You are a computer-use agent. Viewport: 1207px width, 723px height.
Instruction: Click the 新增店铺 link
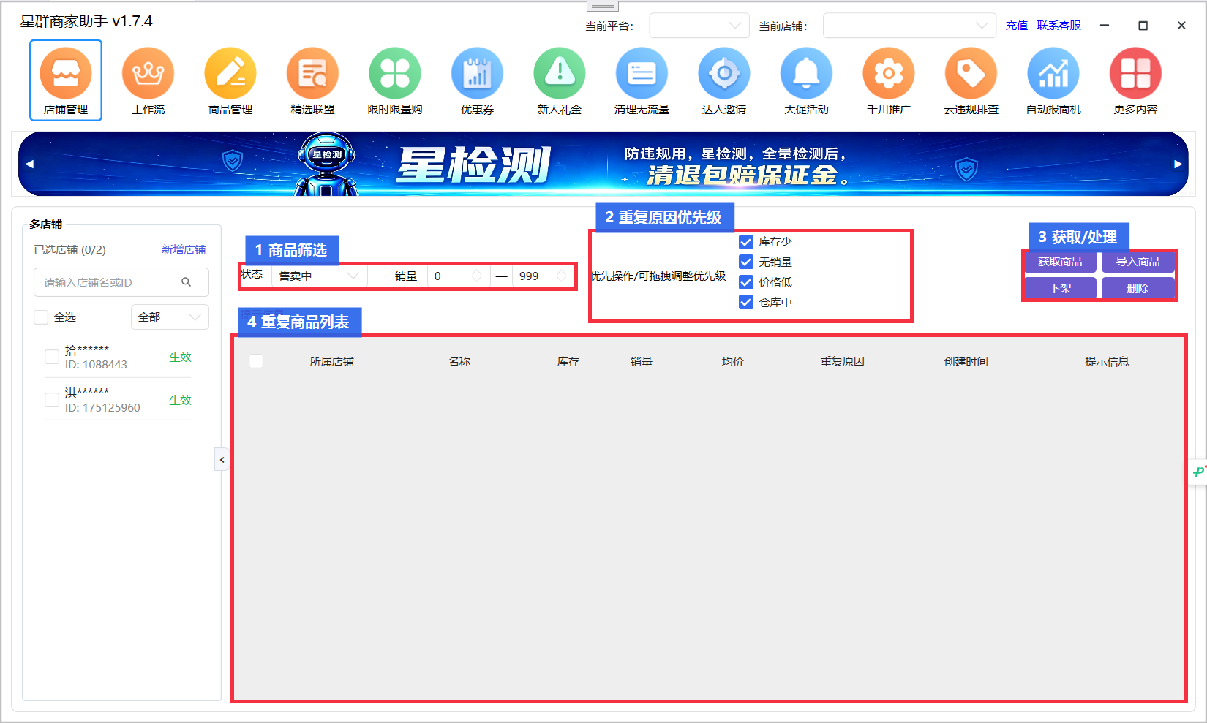(184, 250)
